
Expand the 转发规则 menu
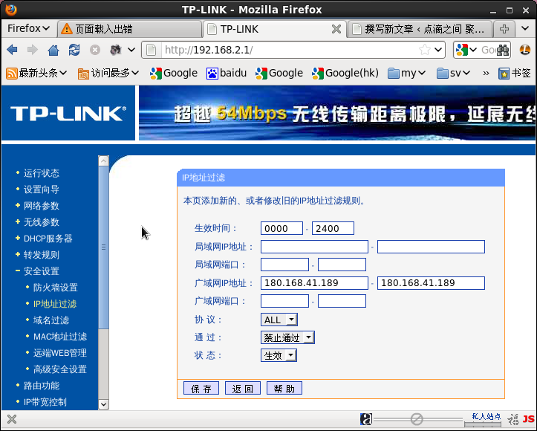tap(42, 255)
